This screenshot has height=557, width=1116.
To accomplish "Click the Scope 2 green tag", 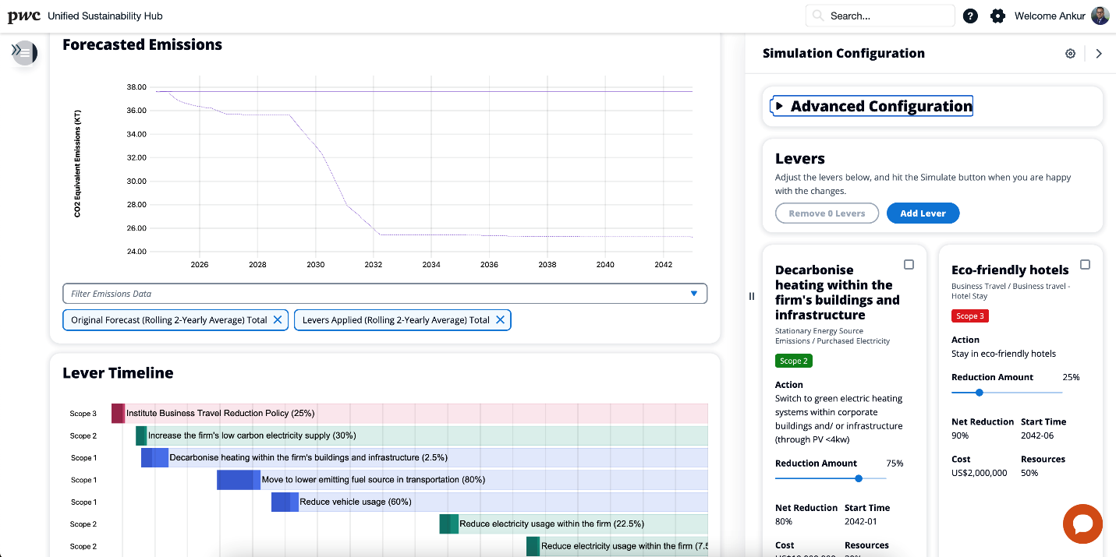I will tap(794, 361).
